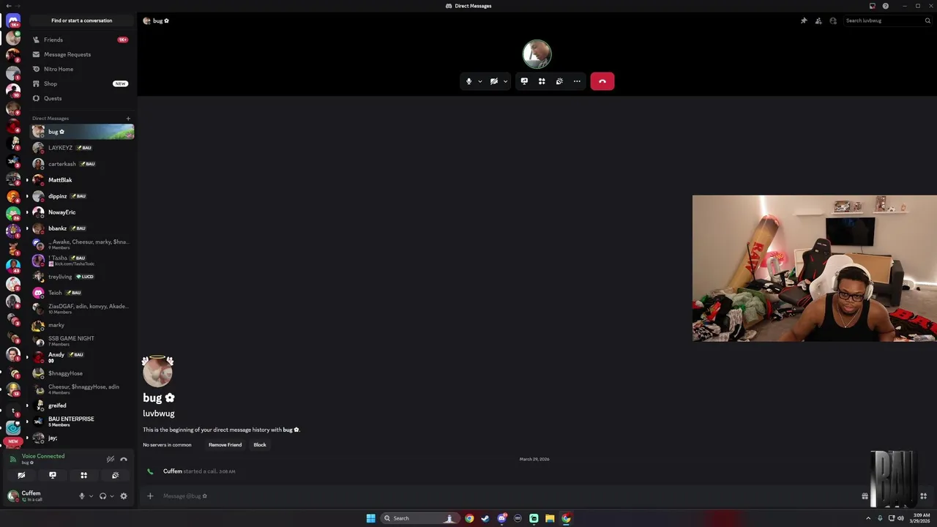Open greifed direct message
This screenshot has height=527, width=937.
pos(81,405)
